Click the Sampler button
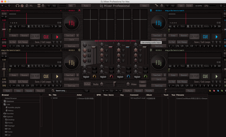 tap(142, 86)
